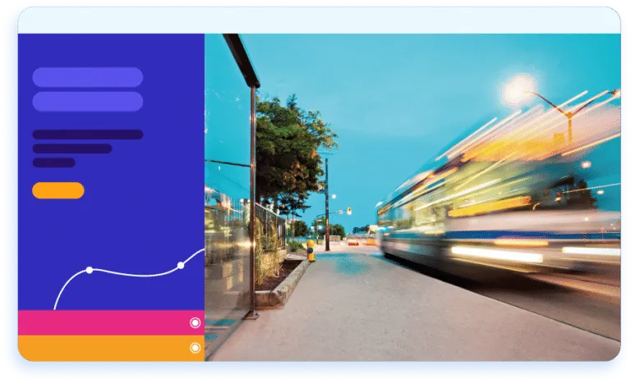Select the radio circle on pink bar

point(196,322)
